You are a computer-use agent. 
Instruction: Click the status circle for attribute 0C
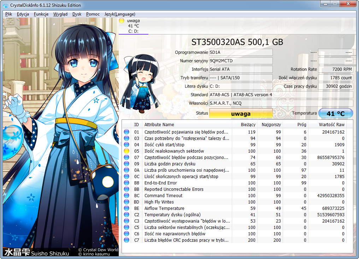126,177
